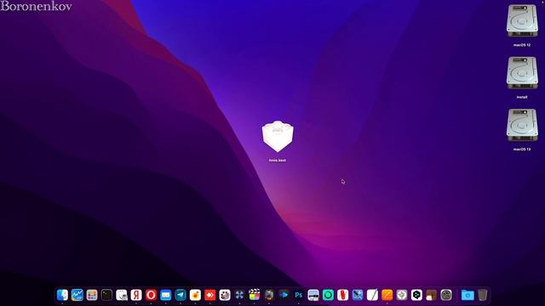545x306 pixels.
Task: Select the kext file in desktop center
Action: point(278,137)
